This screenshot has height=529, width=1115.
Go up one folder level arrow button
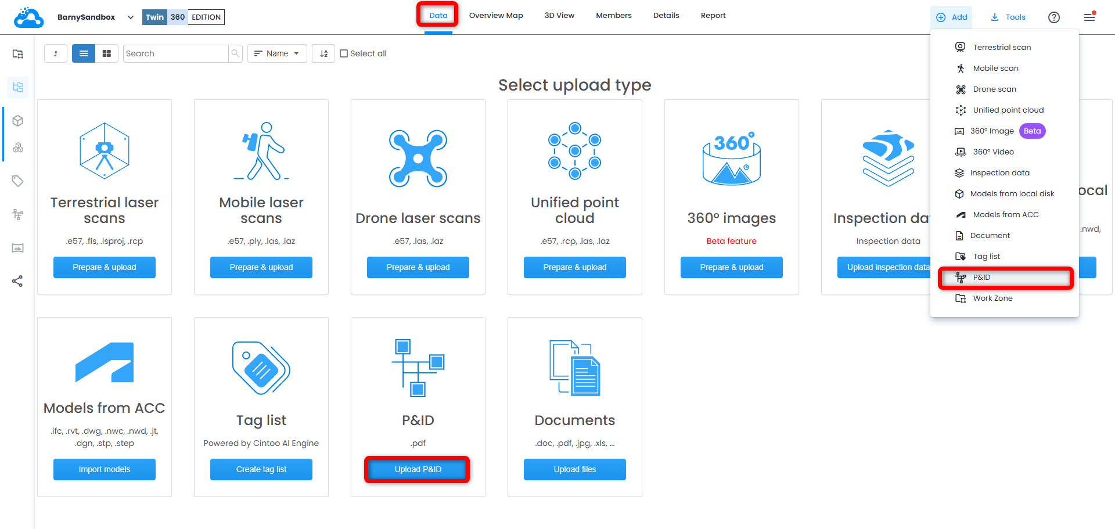tap(56, 53)
